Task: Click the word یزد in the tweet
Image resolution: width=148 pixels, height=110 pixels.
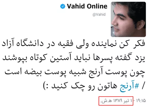Action: pos(140,58)
